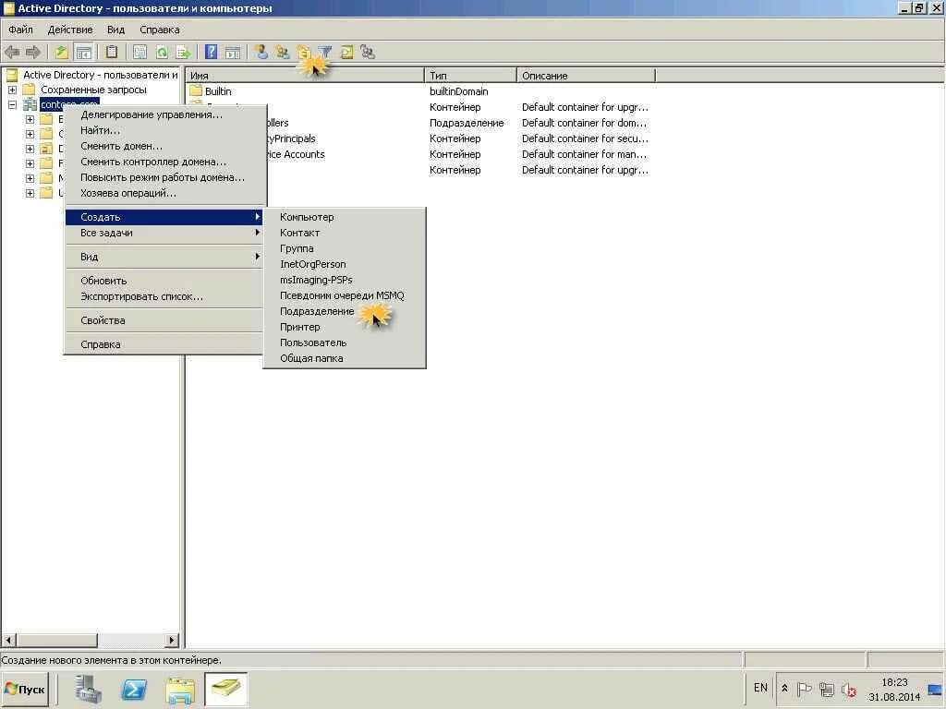Open Windows Explorer from the taskbar
The image size is (946, 709).
pos(180,689)
